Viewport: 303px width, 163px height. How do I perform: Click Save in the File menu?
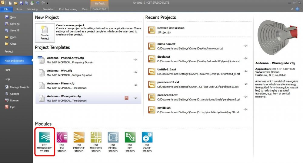point(10,17)
